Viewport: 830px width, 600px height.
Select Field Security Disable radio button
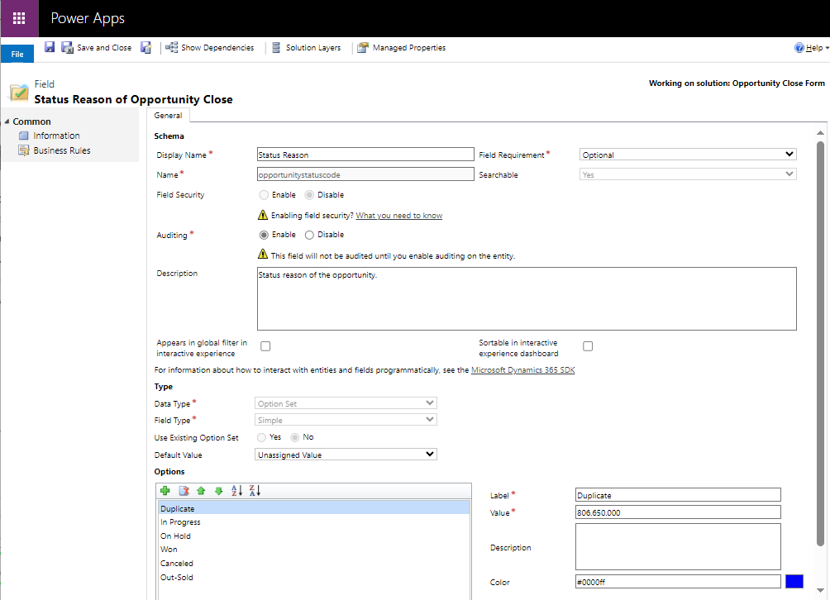pyautogui.click(x=309, y=195)
